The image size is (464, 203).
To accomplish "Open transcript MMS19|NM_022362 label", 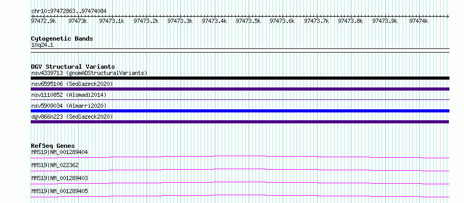I will click(55, 166).
